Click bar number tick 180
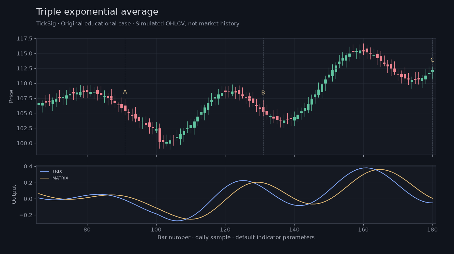Viewport: 454px width, 254px height. point(432,229)
